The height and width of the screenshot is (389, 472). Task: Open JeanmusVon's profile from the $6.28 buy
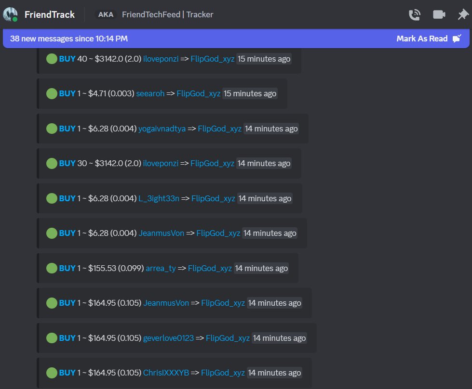pyautogui.click(x=161, y=233)
